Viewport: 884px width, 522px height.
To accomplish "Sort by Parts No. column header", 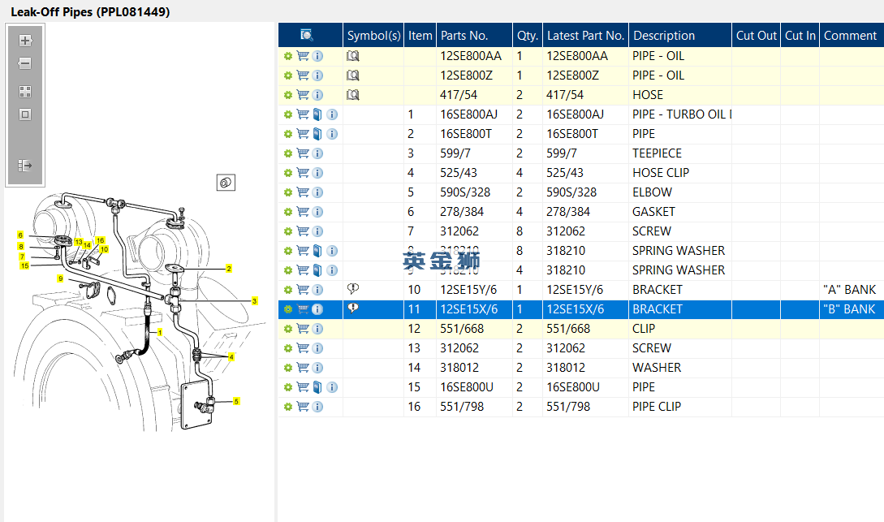I will click(x=464, y=36).
